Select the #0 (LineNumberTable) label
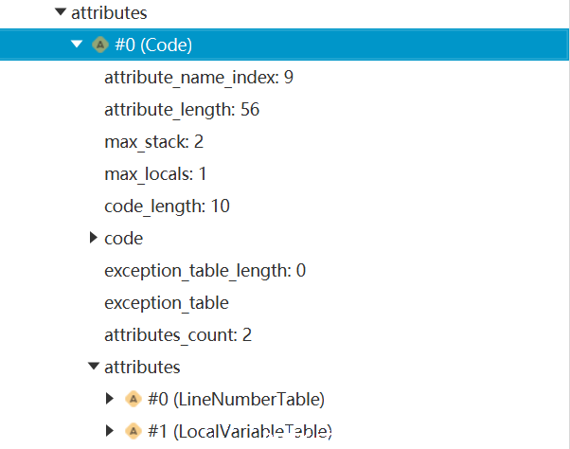Screen dimensions: 570x449 tap(237, 399)
